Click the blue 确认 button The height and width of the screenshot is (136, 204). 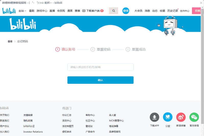click(x=100, y=80)
